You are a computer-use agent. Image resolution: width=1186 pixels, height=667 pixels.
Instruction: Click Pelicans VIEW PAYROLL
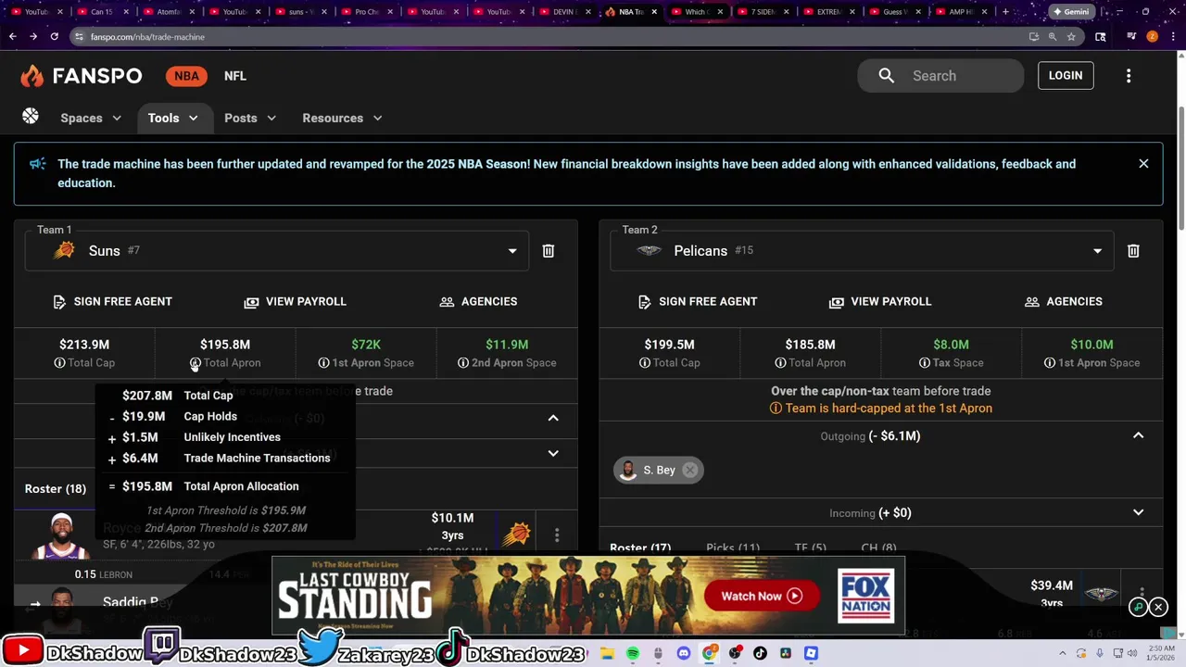(x=879, y=301)
